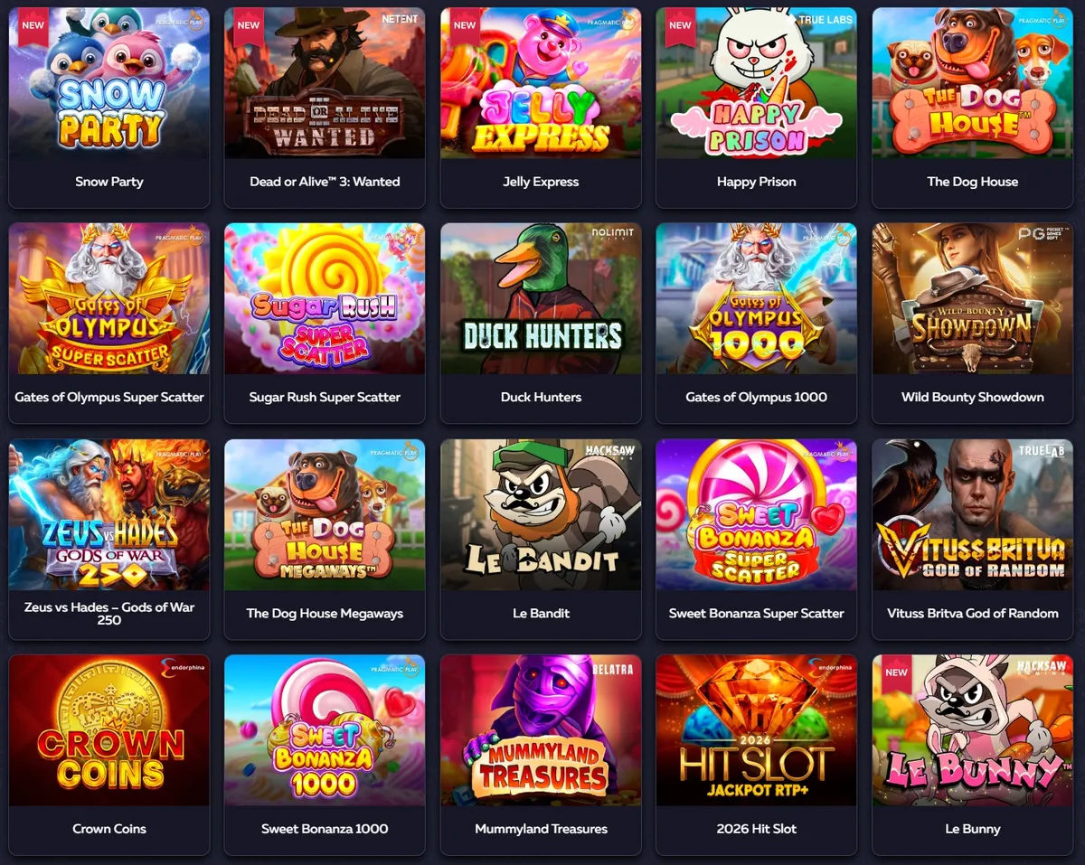
Task: Open the Le Bandit raccoon game tile
Action: 541,514
